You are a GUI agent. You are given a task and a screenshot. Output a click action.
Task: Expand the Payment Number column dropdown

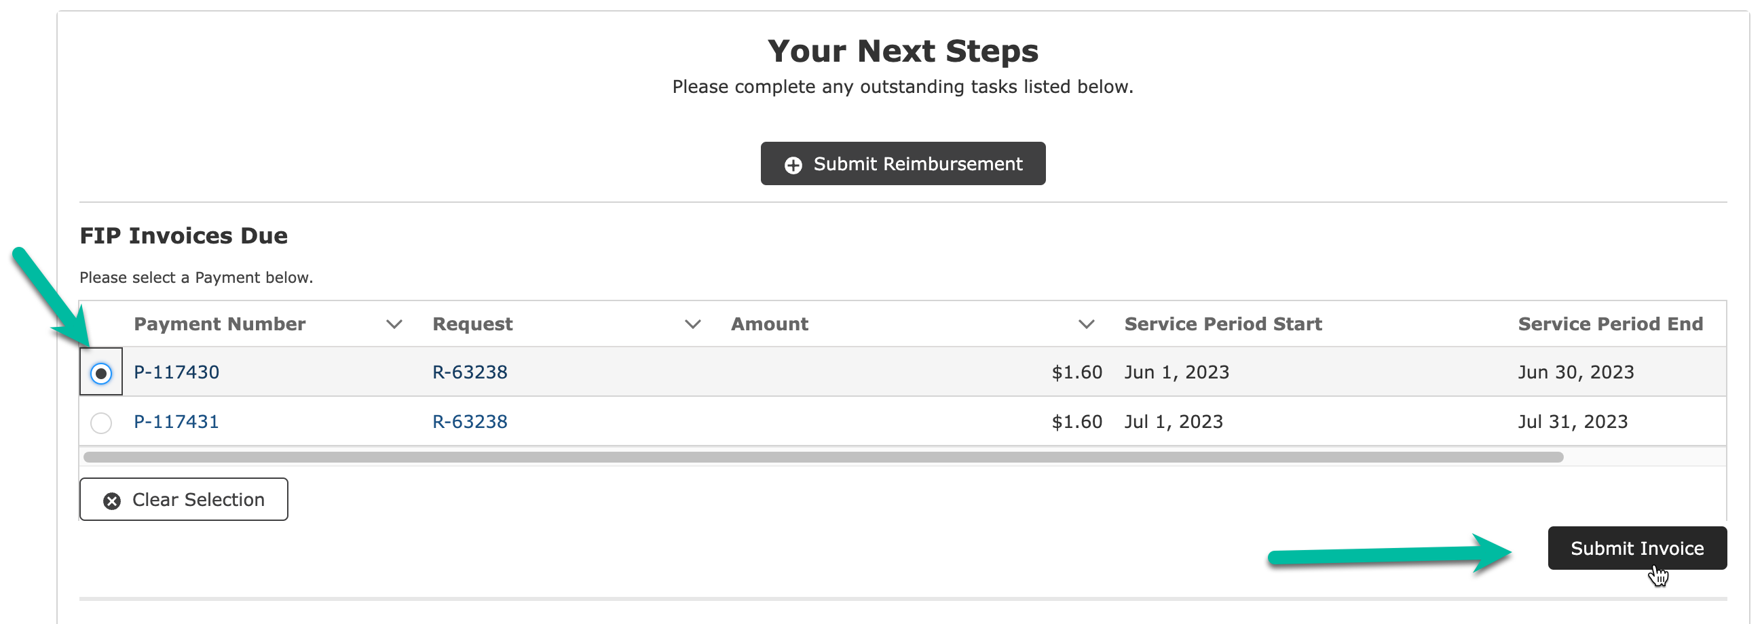(x=394, y=324)
